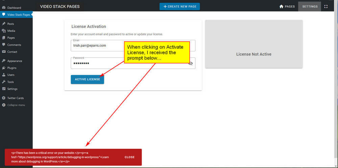Screen dimensions: 338x168
Task: Click the Comments bubble icon
Action: click(3, 45)
